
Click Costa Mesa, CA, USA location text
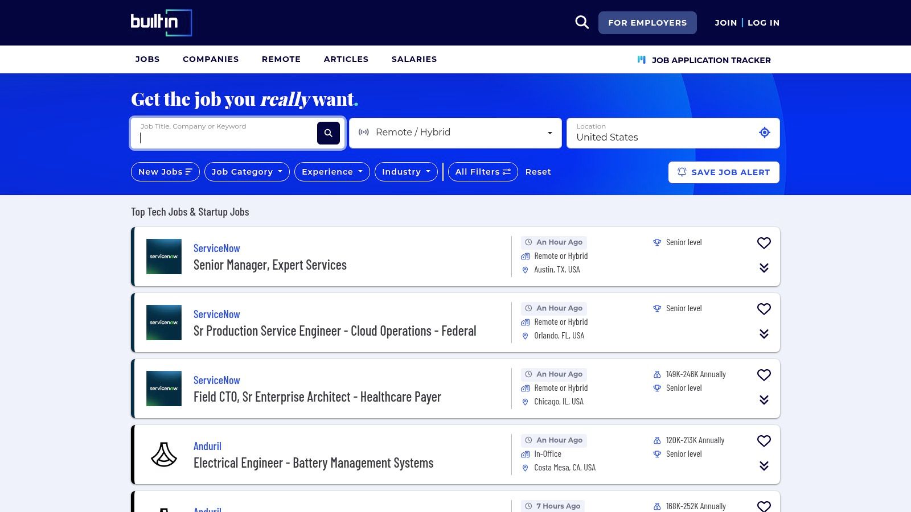[x=565, y=468]
